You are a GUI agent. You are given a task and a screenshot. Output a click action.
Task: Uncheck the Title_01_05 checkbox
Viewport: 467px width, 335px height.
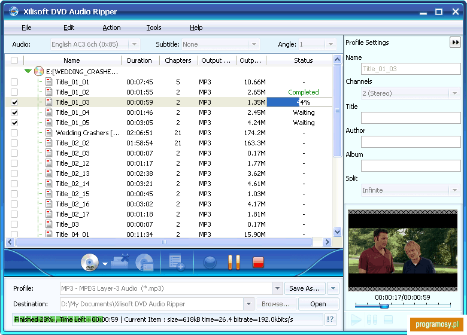(14, 123)
